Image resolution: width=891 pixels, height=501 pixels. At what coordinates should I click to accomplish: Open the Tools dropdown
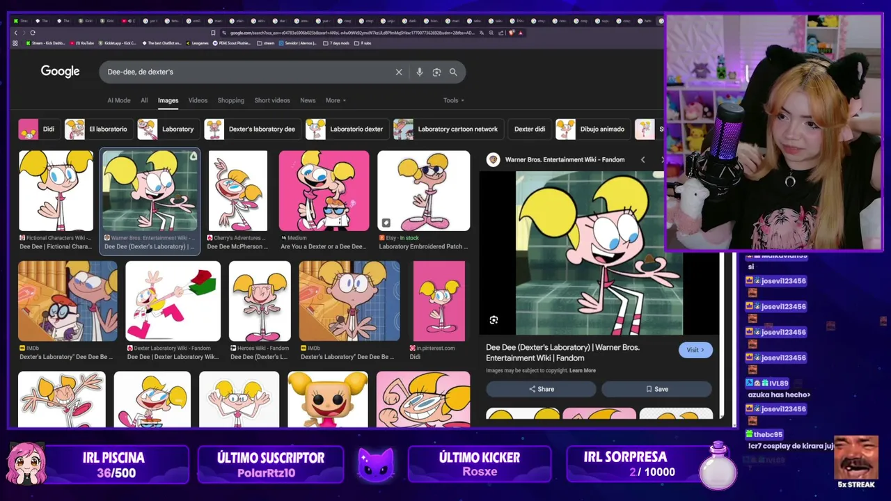pos(454,100)
